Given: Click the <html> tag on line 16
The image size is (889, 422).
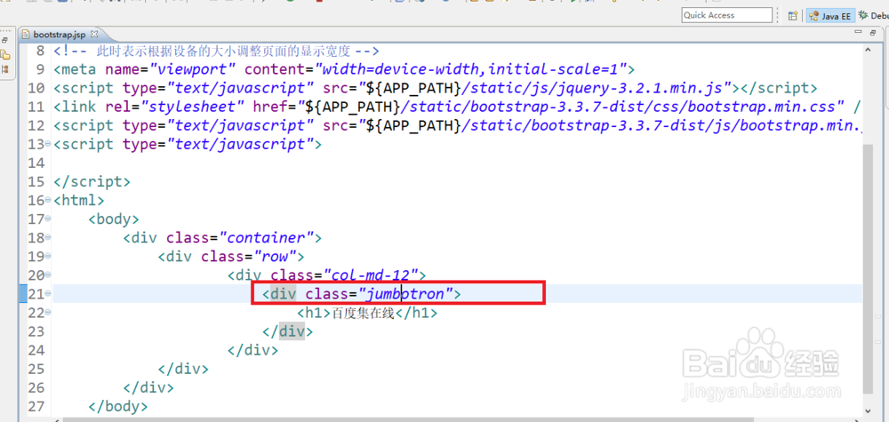Looking at the screenshot, I should pos(79,201).
